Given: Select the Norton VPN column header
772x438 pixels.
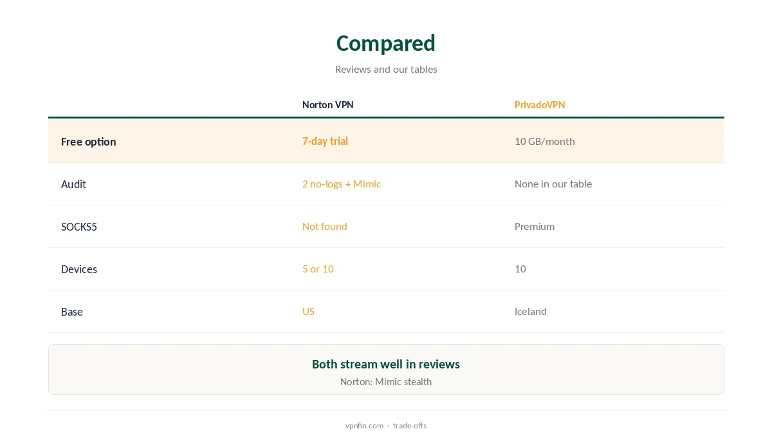Looking at the screenshot, I should tap(327, 105).
